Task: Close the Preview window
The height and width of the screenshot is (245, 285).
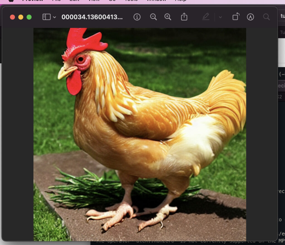Action: pyautogui.click(x=12, y=17)
